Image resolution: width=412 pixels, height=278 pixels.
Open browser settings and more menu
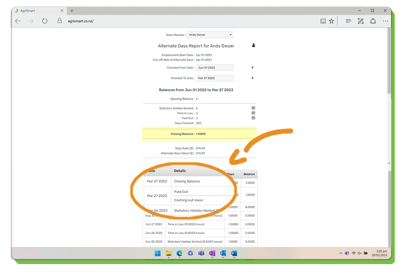click(385, 21)
